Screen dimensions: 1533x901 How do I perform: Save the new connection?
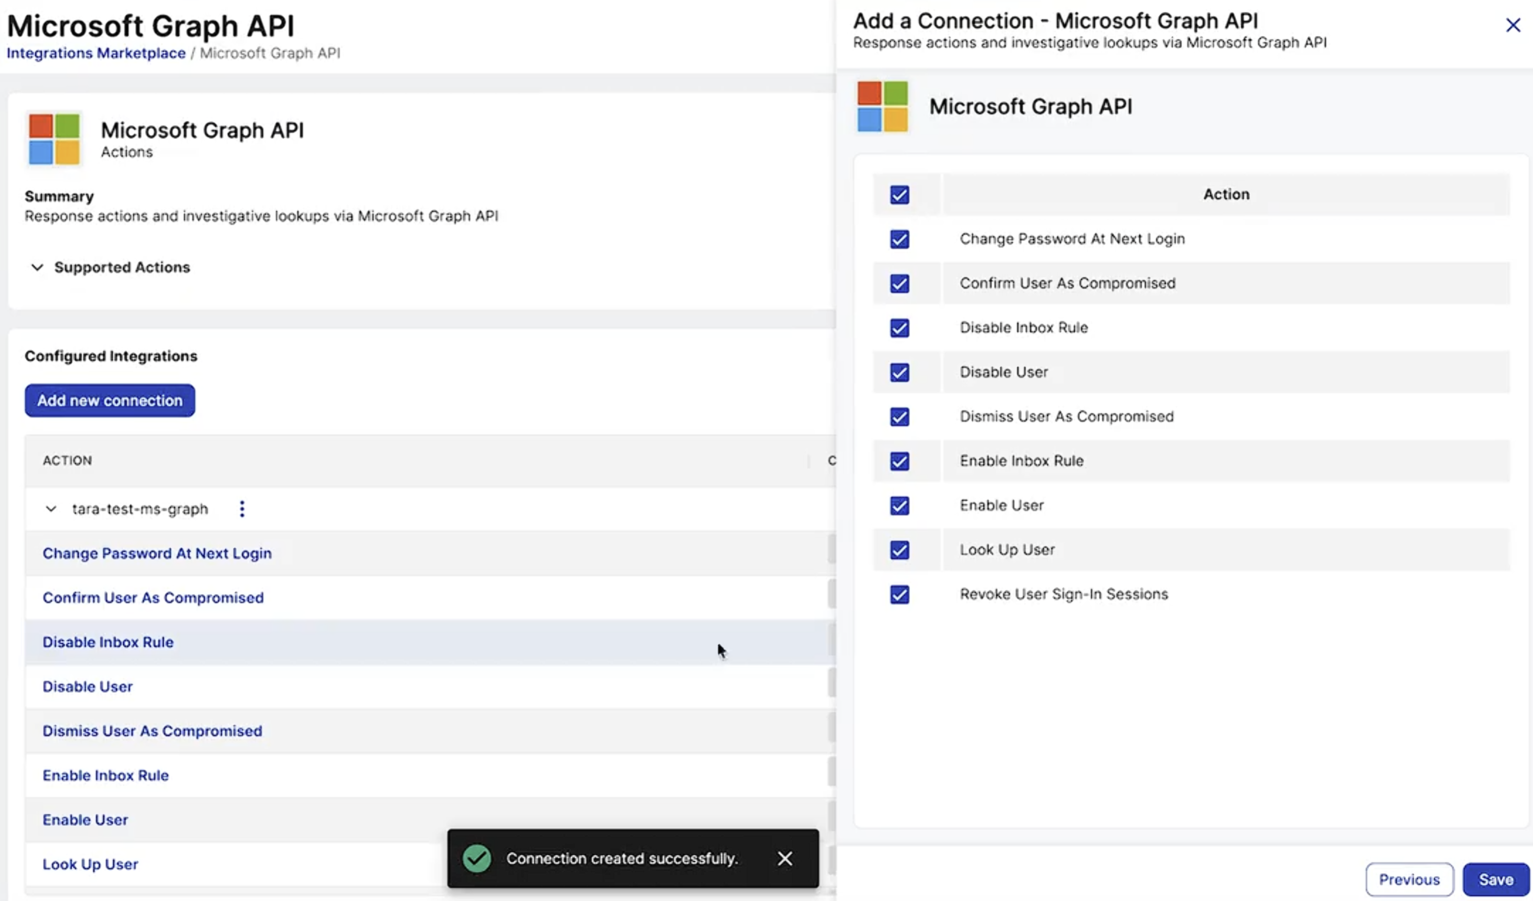[x=1495, y=879]
